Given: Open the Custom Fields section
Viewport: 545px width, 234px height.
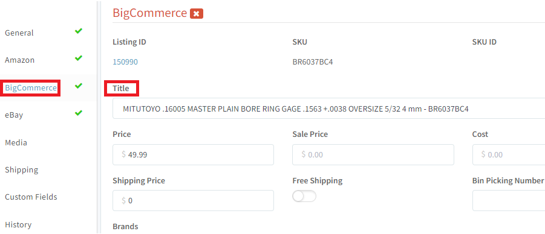Looking at the screenshot, I should point(31,197).
